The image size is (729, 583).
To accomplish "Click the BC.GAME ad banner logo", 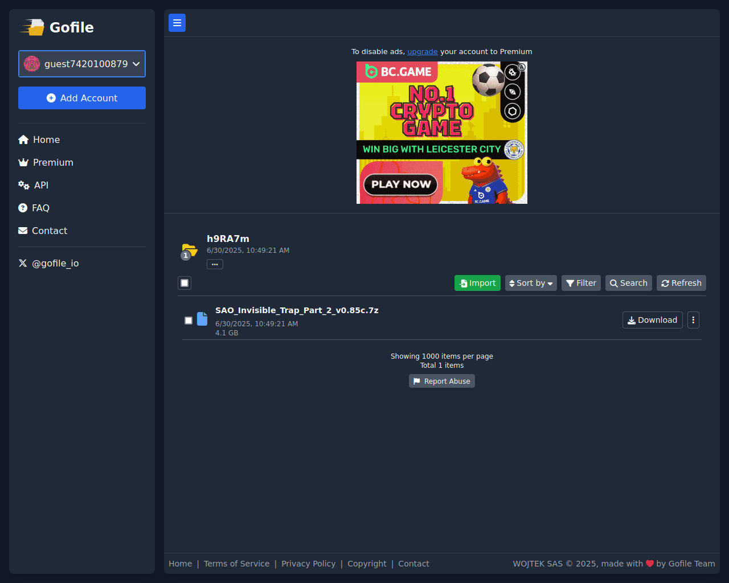I will point(398,72).
